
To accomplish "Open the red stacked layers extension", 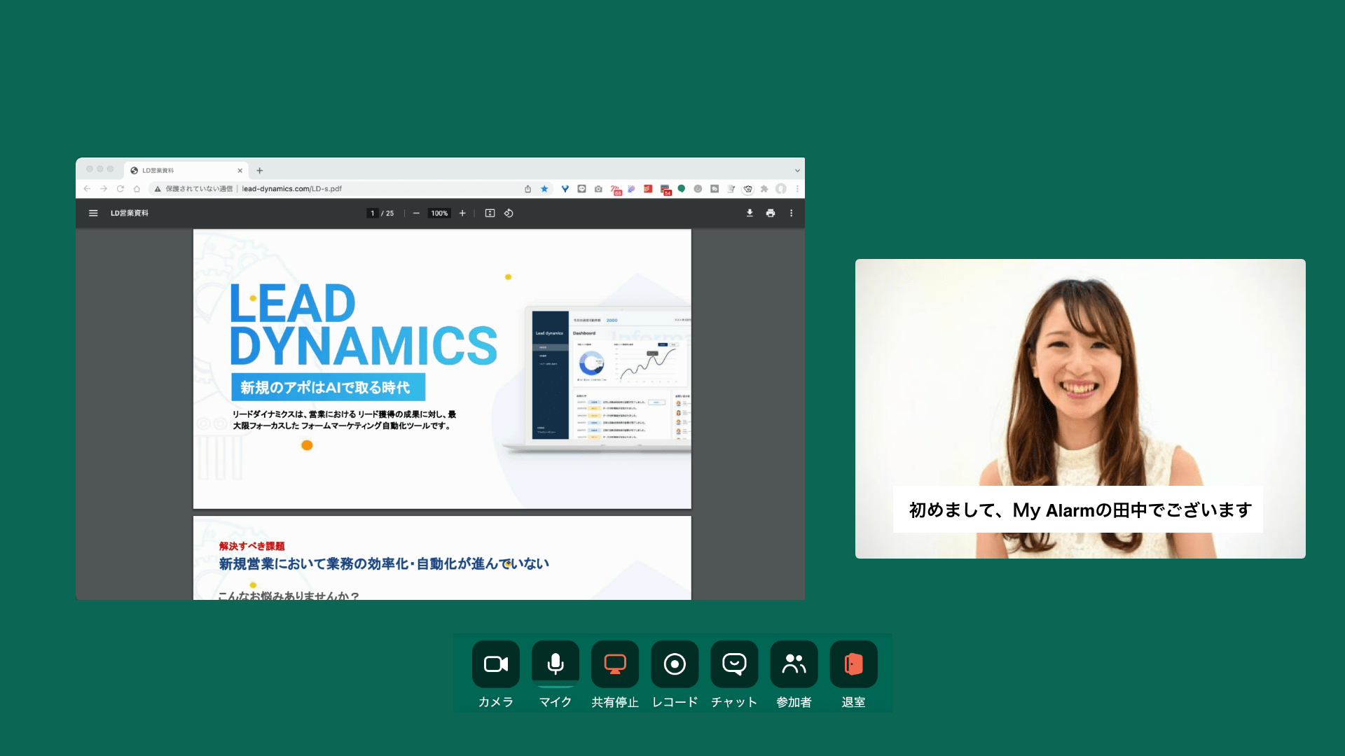I will click(x=648, y=189).
